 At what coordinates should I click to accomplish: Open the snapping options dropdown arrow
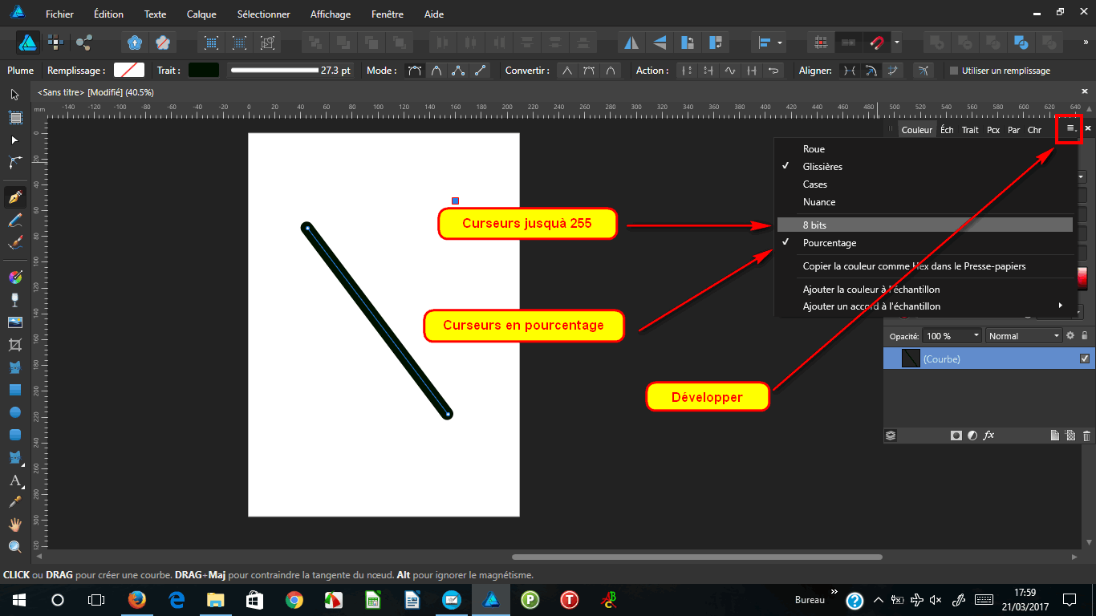pyautogui.click(x=897, y=42)
